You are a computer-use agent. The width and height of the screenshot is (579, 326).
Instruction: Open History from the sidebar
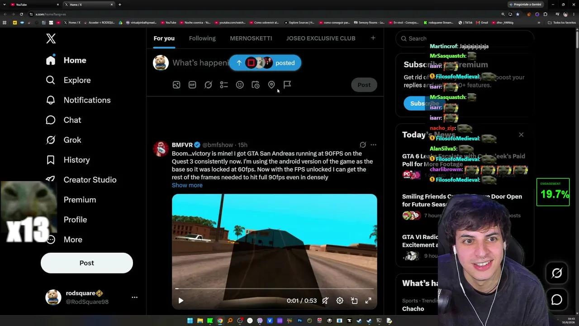coord(68,160)
